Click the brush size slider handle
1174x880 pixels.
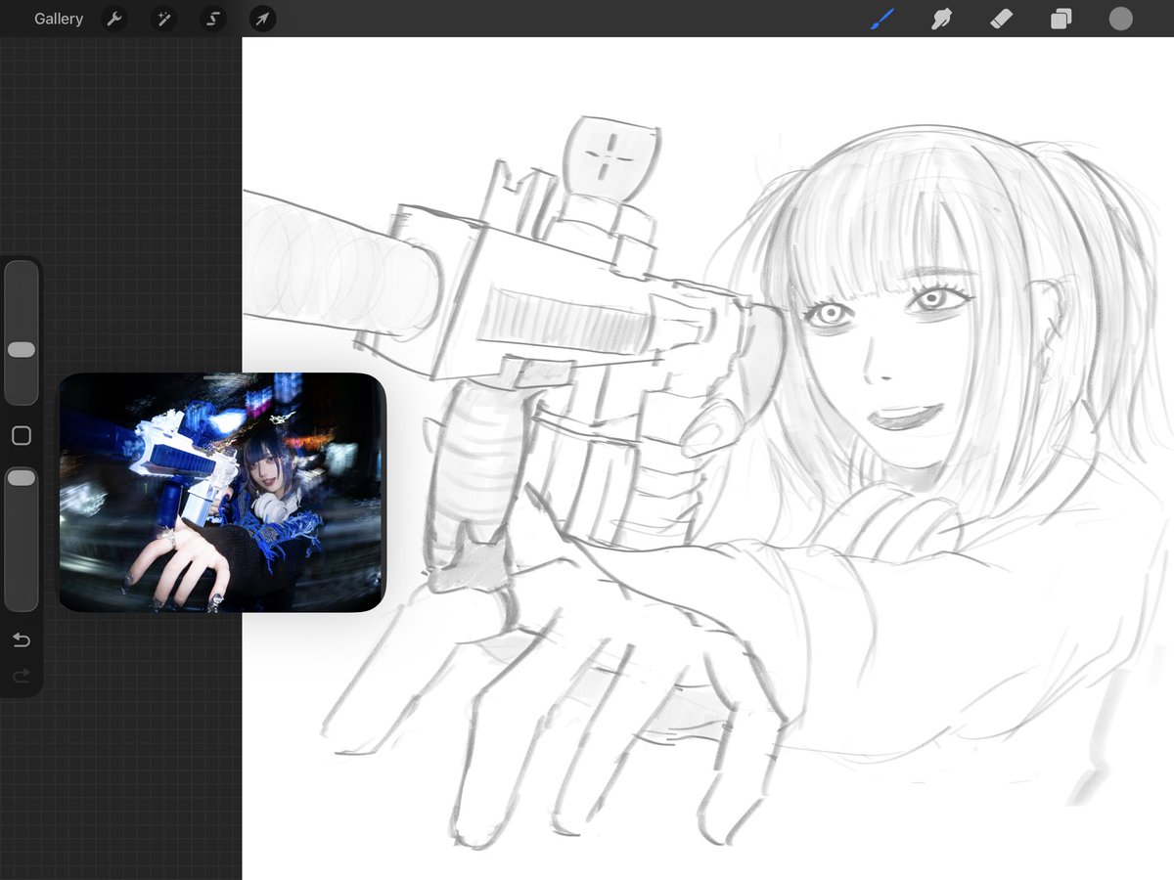coord(22,349)
